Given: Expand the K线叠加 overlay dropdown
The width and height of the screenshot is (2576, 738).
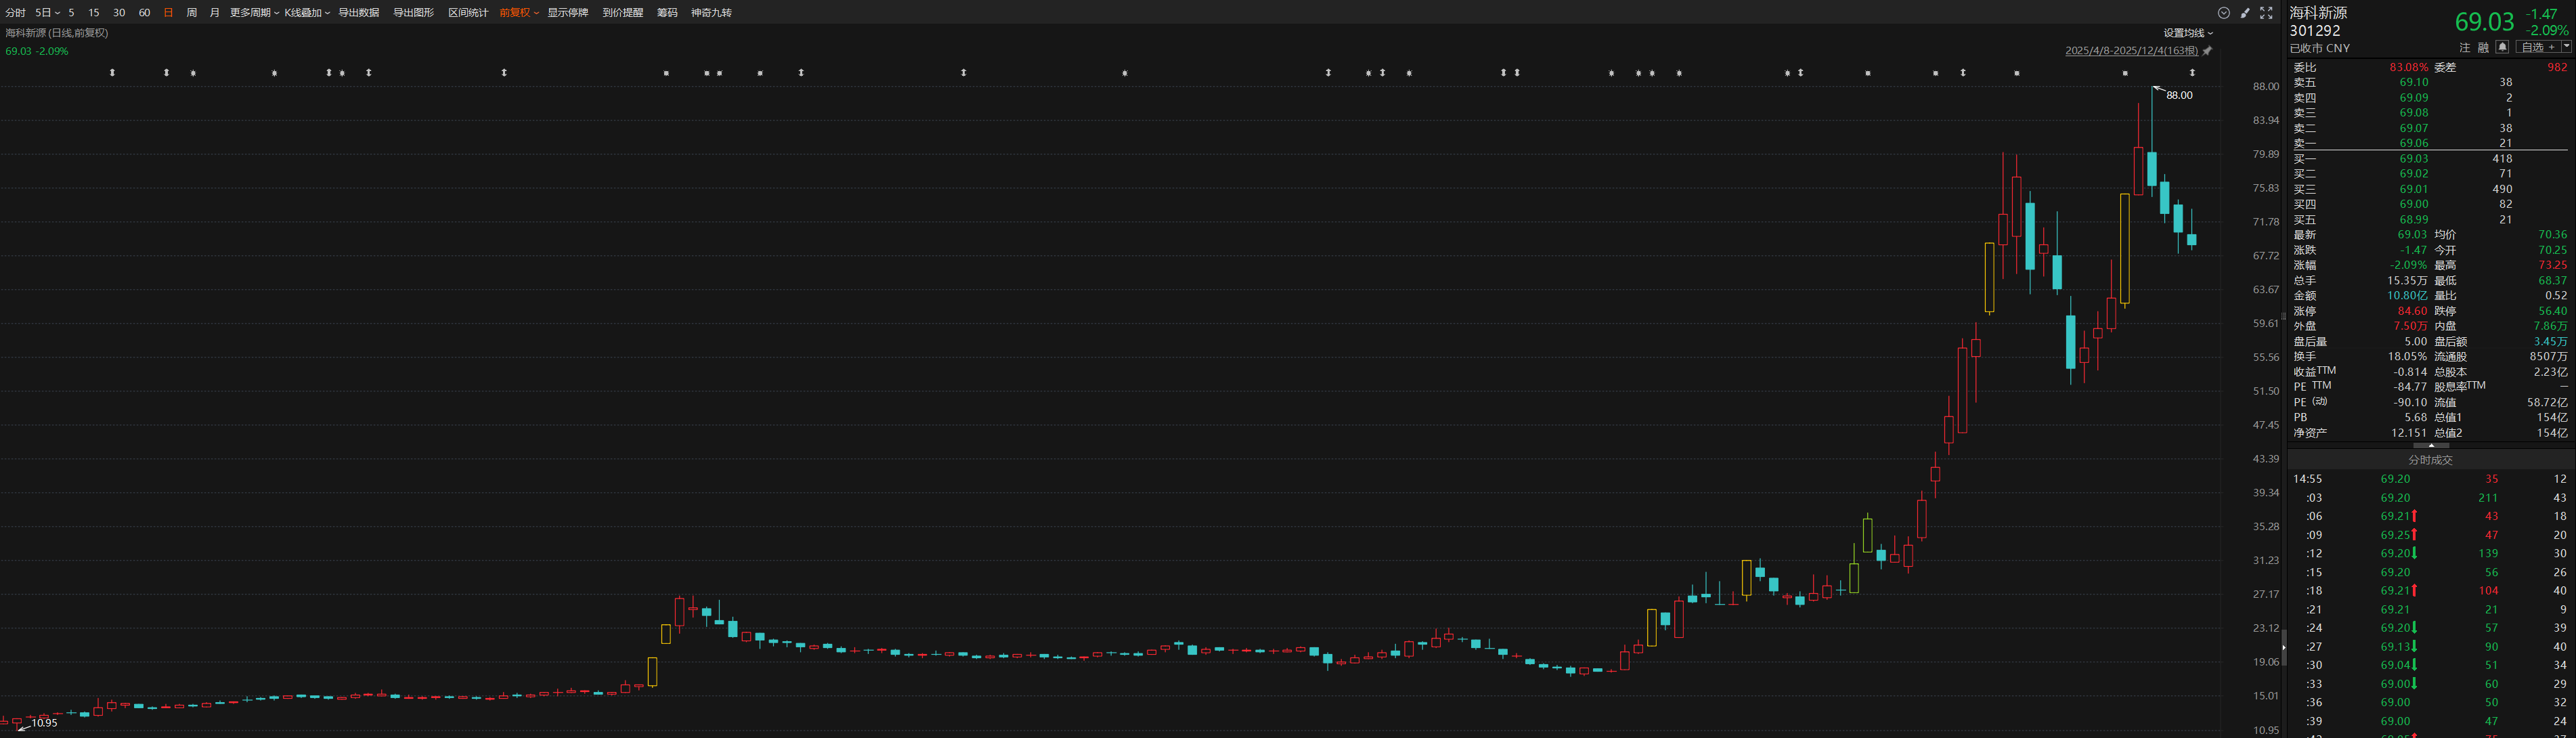Looking at the screenshot, I should click(x=307, y=13).
